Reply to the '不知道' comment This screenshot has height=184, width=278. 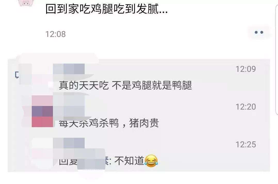pos(108,161)
